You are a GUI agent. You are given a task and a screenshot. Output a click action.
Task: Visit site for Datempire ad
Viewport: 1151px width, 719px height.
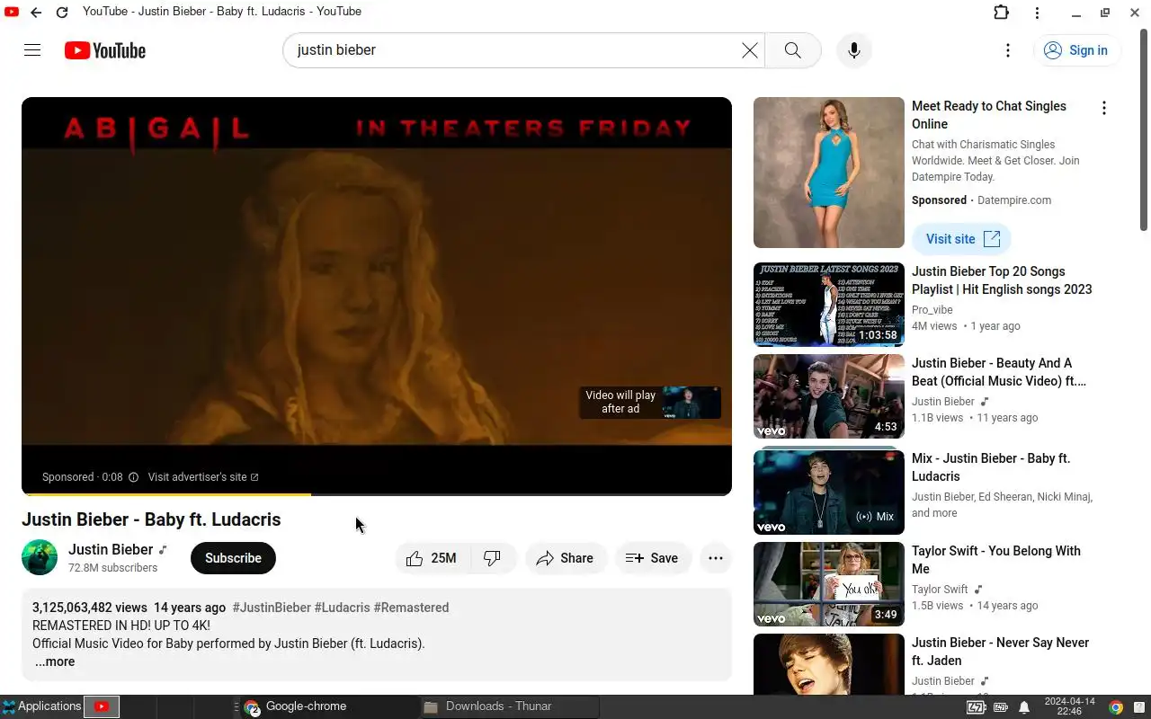pos(961,239)
